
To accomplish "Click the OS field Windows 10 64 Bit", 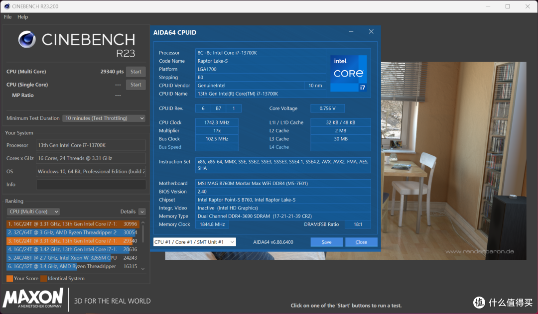I will (x=91, y=171).
